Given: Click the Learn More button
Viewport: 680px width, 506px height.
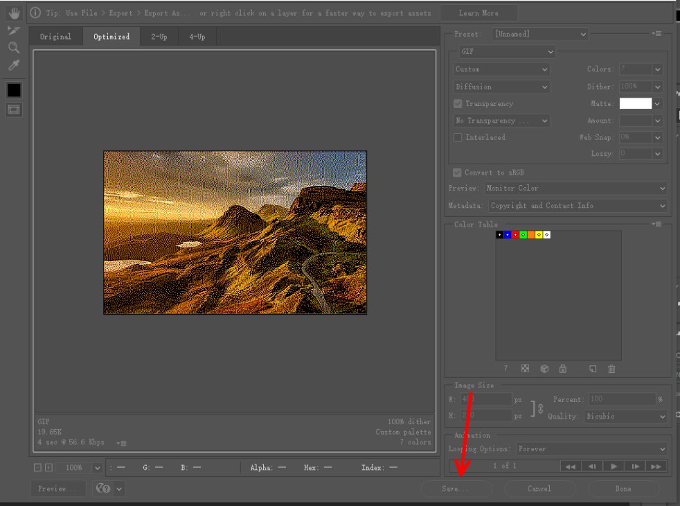Looking at the screenshot, I should (x=478, y=13).
